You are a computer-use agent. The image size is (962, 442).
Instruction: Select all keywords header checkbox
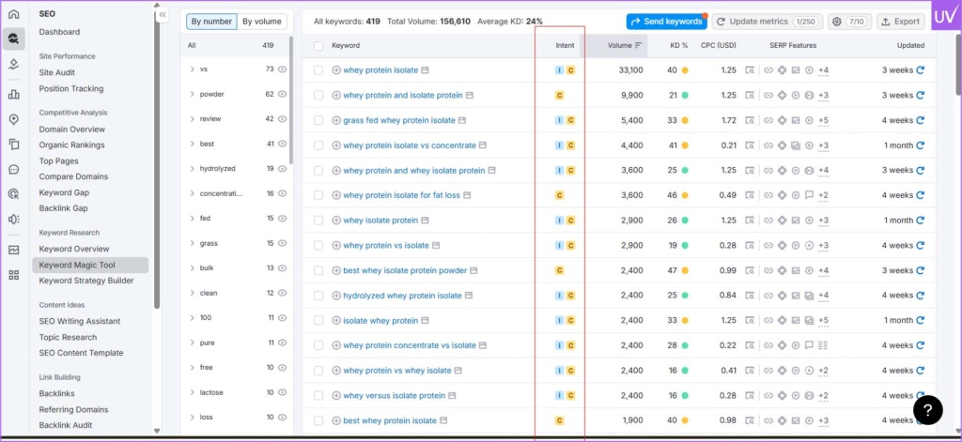[x=318, y=45]
